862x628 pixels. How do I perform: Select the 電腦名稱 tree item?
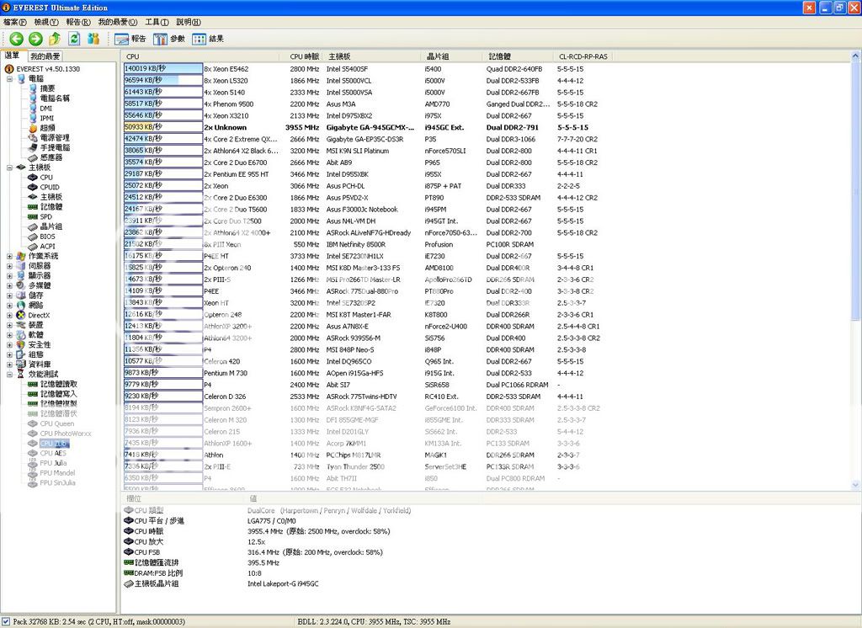tap(55, 98)
